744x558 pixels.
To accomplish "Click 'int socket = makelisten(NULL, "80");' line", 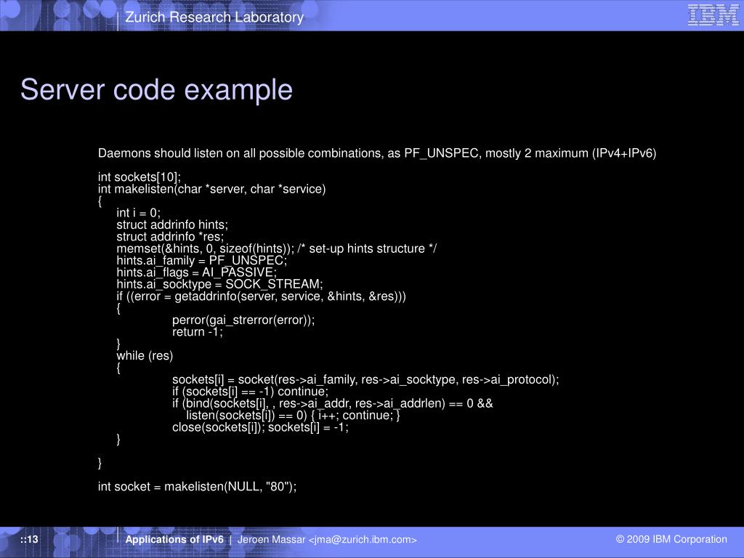I will click(x=197, y=486).
